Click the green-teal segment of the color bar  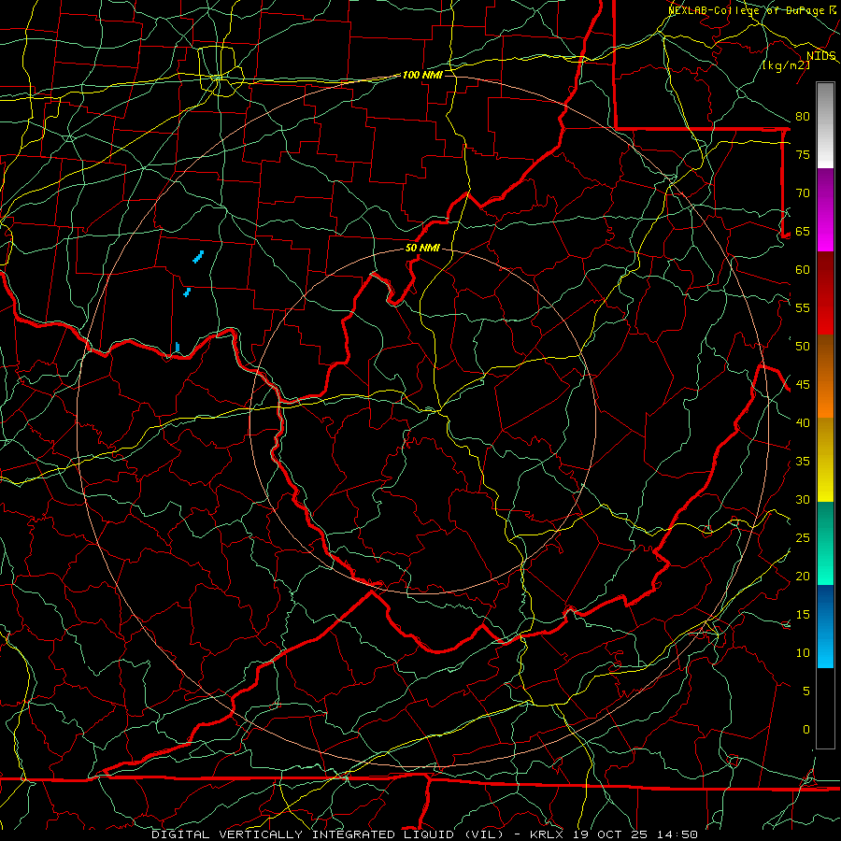825,543
